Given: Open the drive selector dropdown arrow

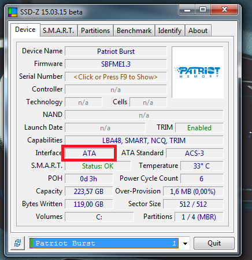Looking at the screenshot, I should (185, 243).
